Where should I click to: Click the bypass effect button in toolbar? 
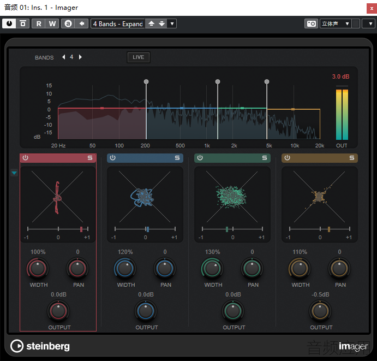tap(23, 23)
